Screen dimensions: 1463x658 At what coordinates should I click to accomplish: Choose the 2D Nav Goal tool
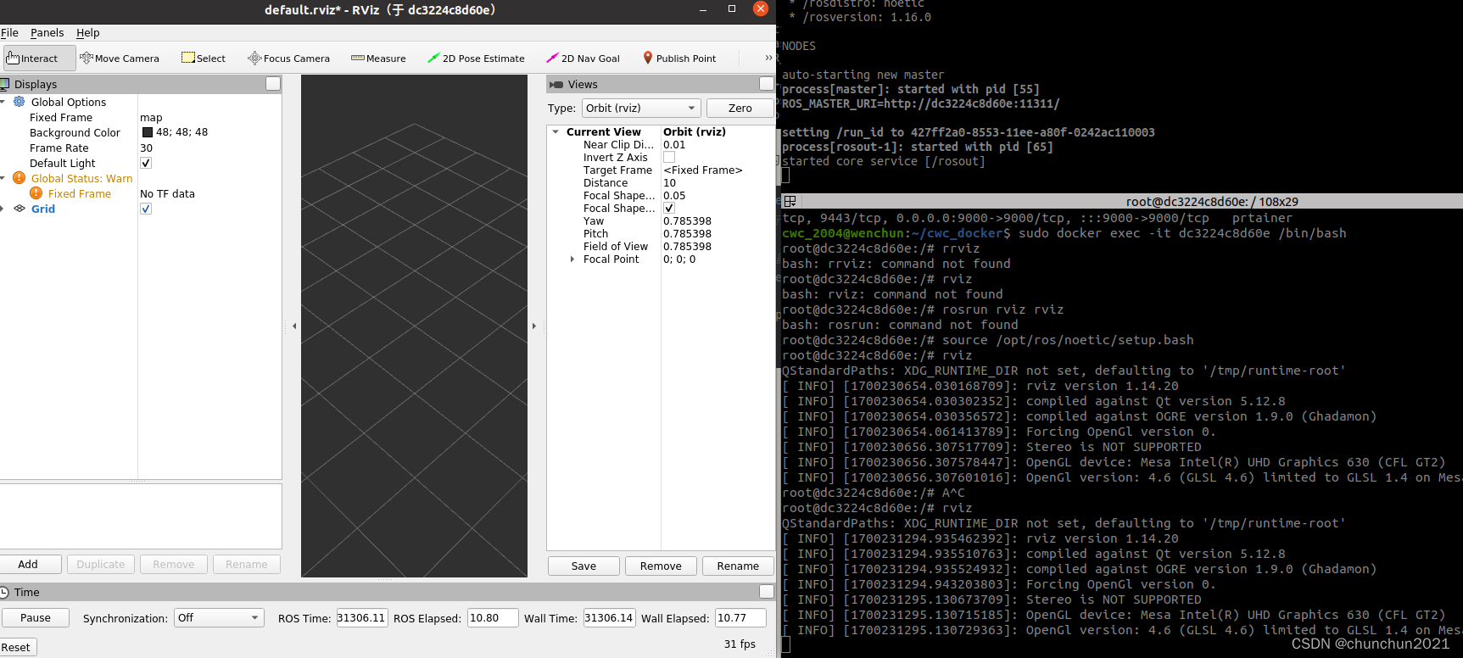coord(583,59)
